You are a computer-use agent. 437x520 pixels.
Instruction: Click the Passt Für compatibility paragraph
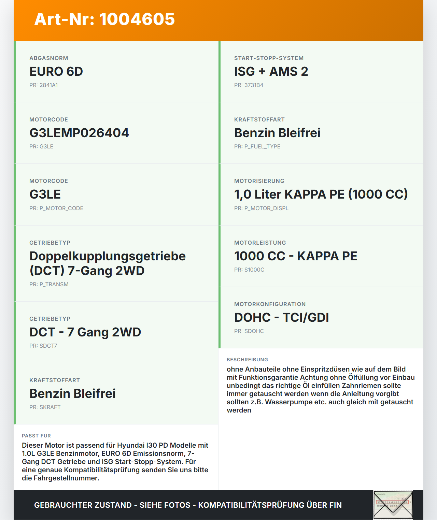click(x=115, y=462)
